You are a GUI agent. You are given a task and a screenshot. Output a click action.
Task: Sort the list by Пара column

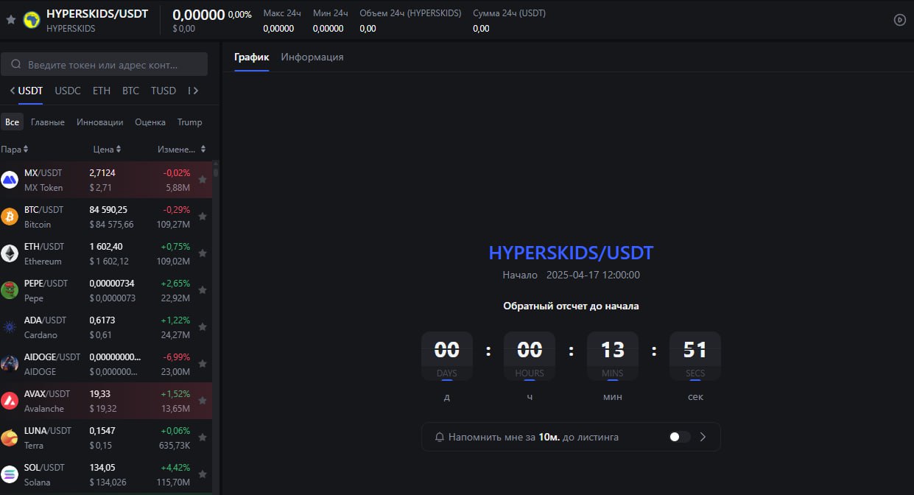(15, 150)
